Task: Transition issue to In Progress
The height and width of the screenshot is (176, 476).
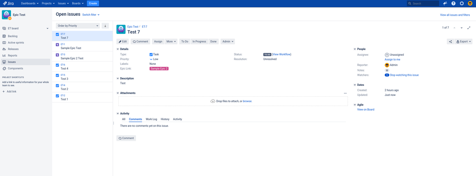Action: (199, 41)
